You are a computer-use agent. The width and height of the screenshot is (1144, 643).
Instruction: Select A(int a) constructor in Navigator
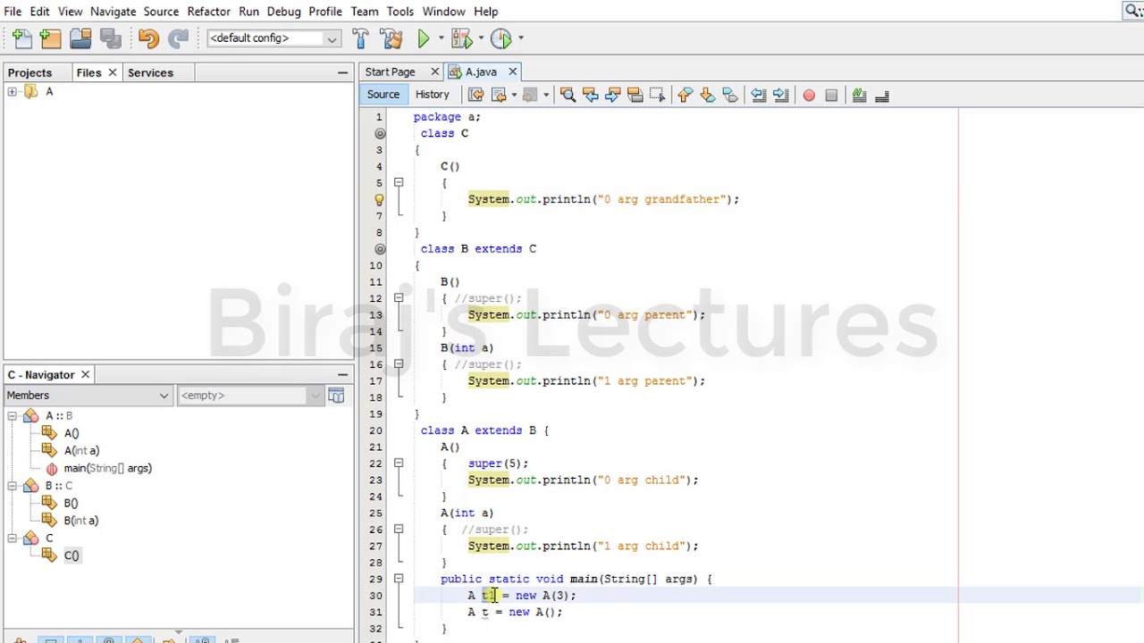pyautogui.click(x=81, y=451)
